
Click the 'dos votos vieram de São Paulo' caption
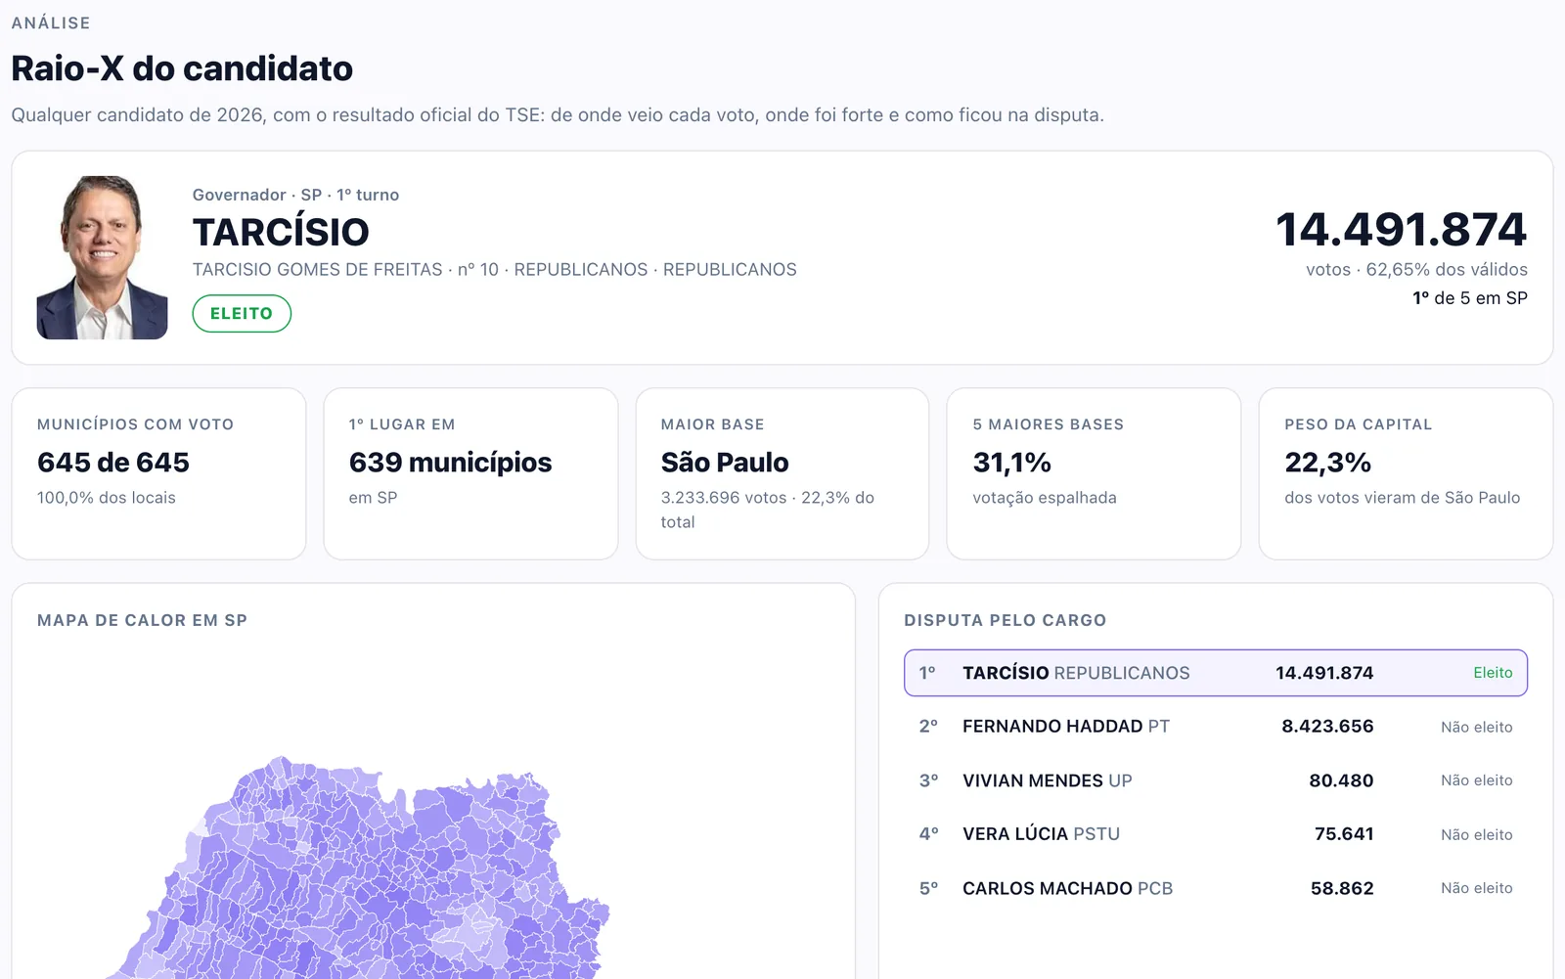tap(1402, 498)
